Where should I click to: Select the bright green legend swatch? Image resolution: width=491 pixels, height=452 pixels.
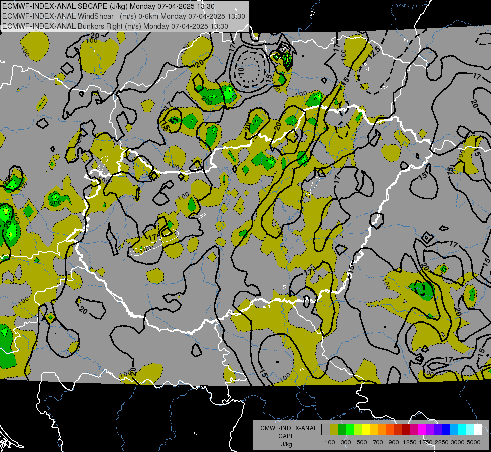click(350, 430)
